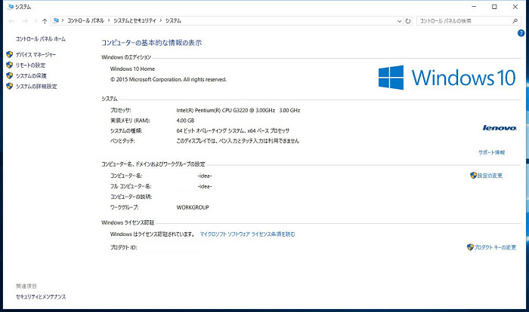The height and width of the screenshot is (312, 529).
Task: Open Device Manager (デバイス マネージャー) link
Action: (36, 54)
